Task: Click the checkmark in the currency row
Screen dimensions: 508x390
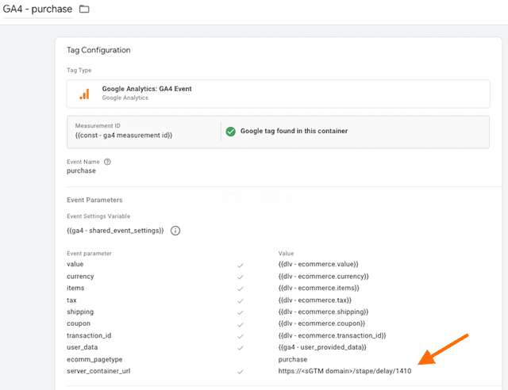Action: point(241,277)
